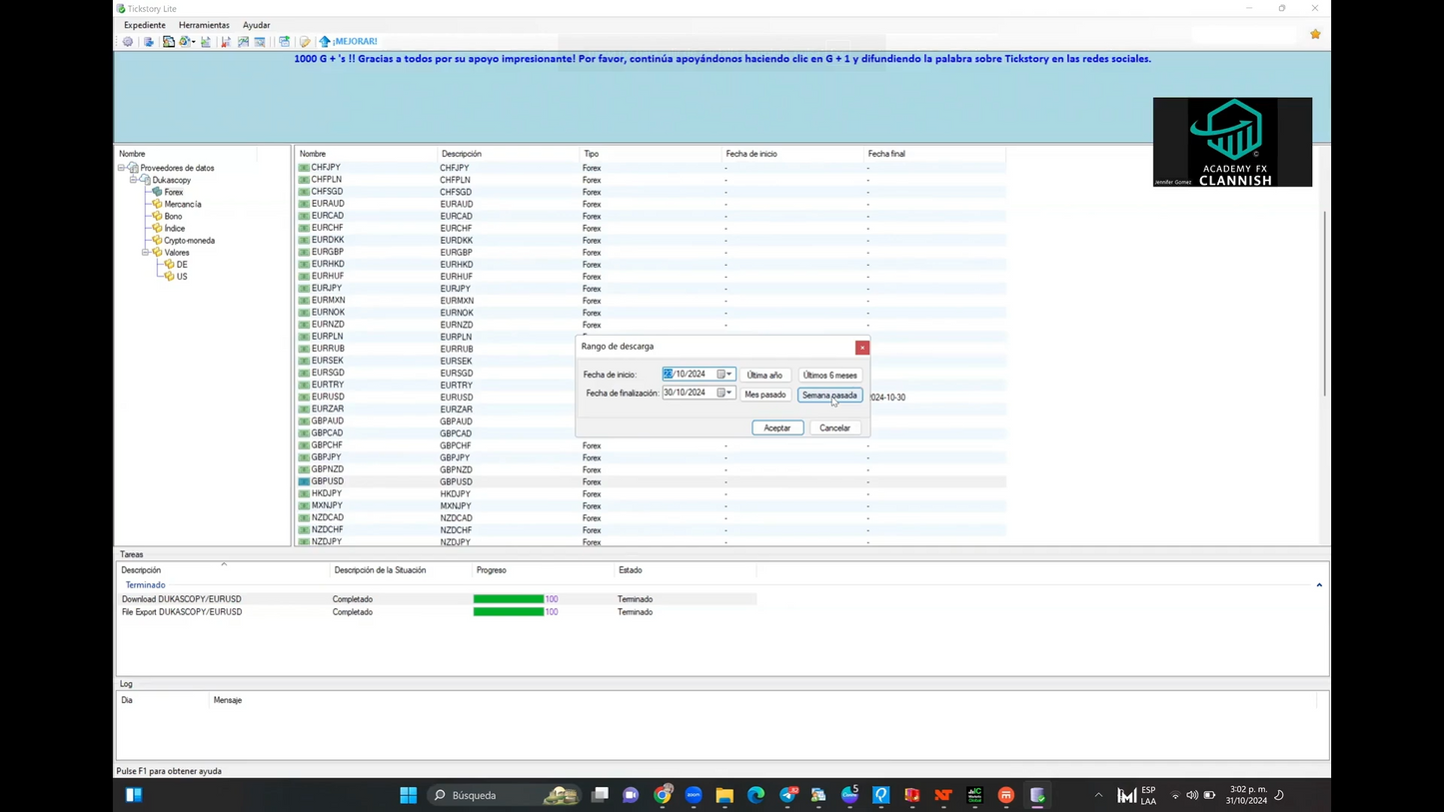The height and width of the screenshot is (812, 1444).
Task: Click the globe toolbar icon
Action: (184, 42)
